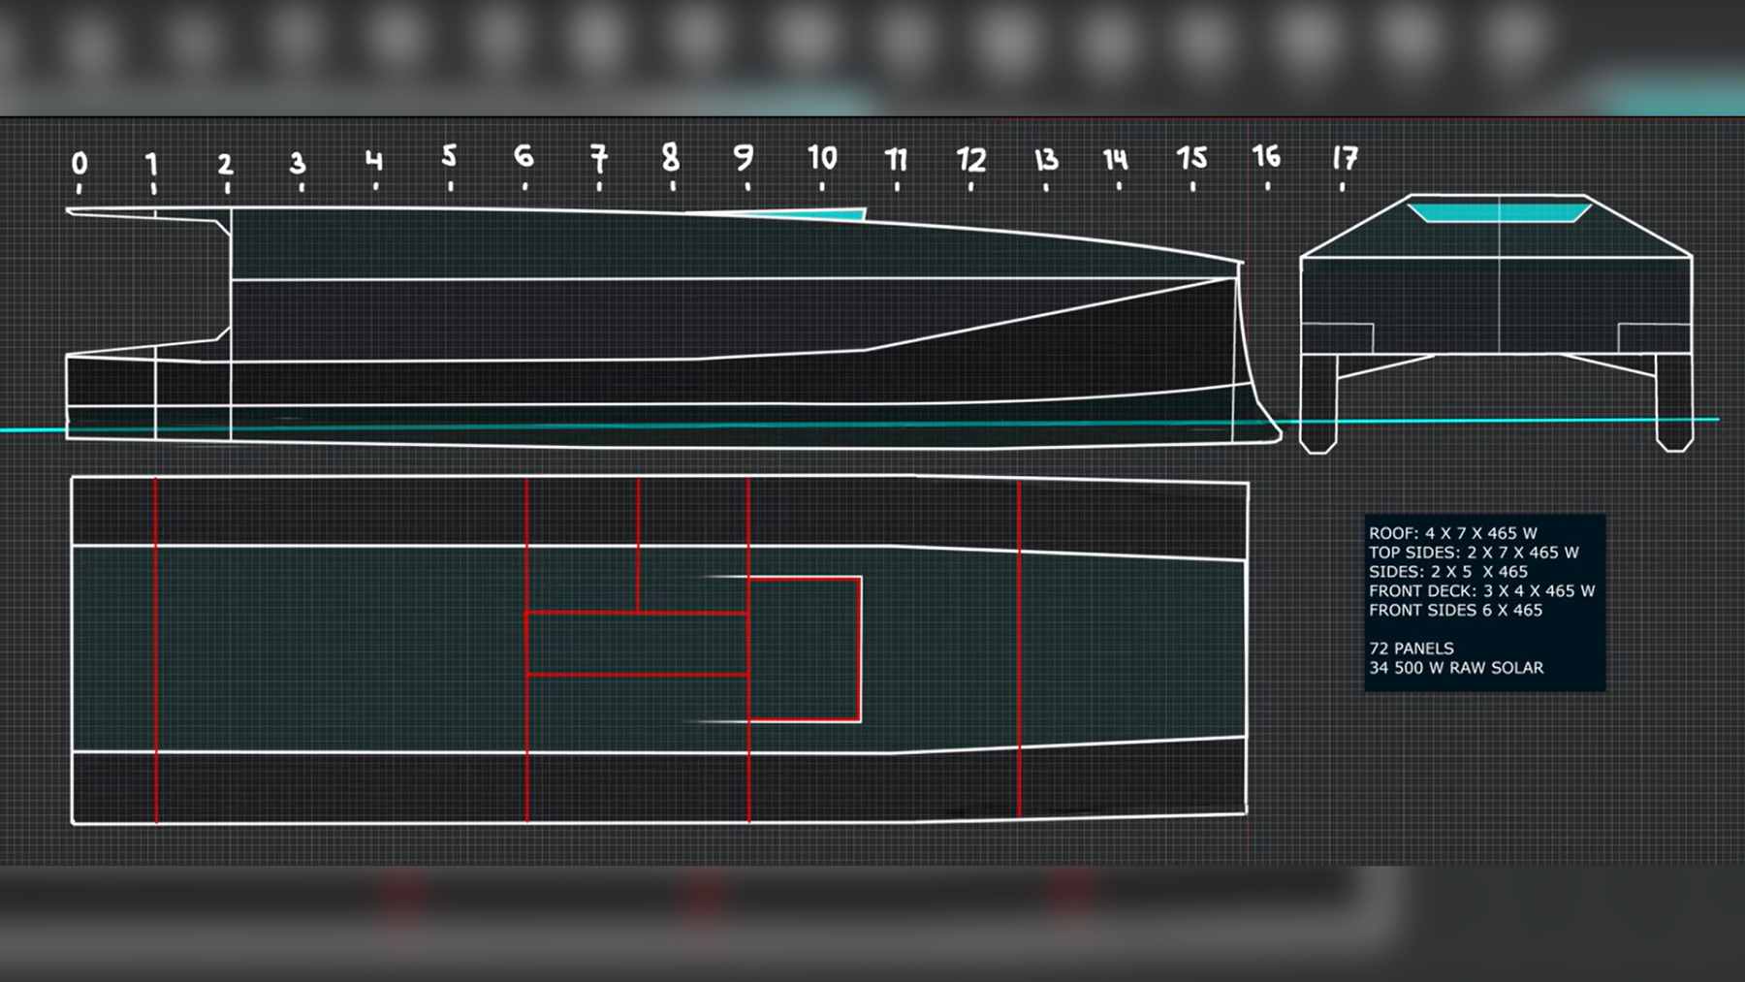The image size is (1745, 982).
Task: Click the 'TOP SIDES: 2 X 7 X 465 W' line
Action: 1474,553
